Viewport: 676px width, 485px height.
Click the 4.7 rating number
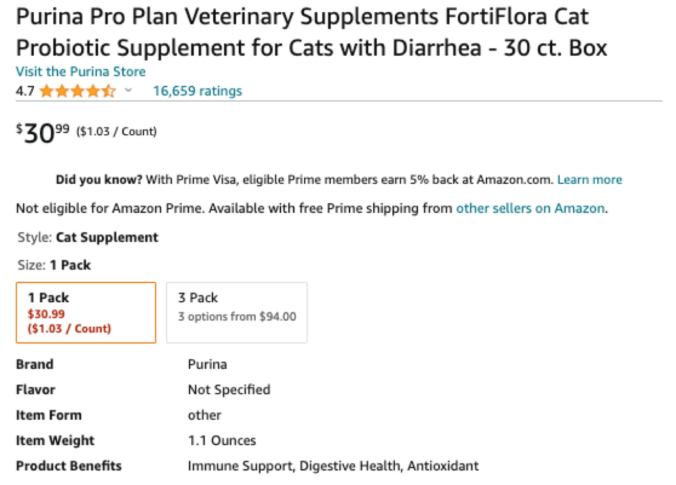(x=25, y=91)
